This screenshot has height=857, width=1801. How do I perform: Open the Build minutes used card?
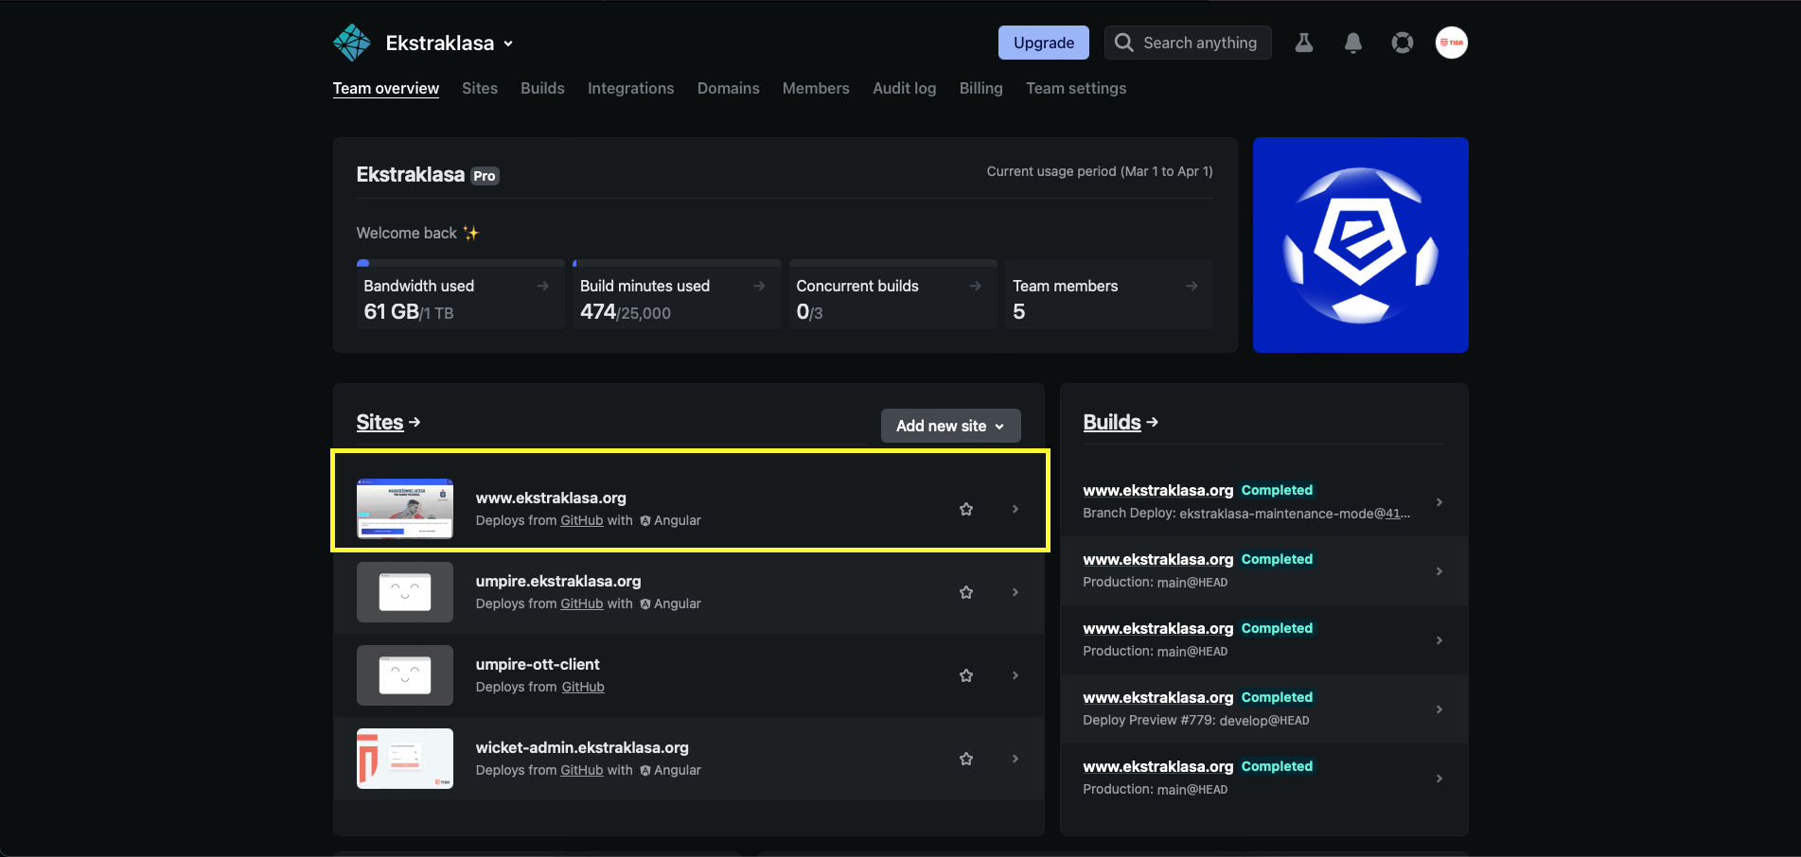tap(677, 294)
